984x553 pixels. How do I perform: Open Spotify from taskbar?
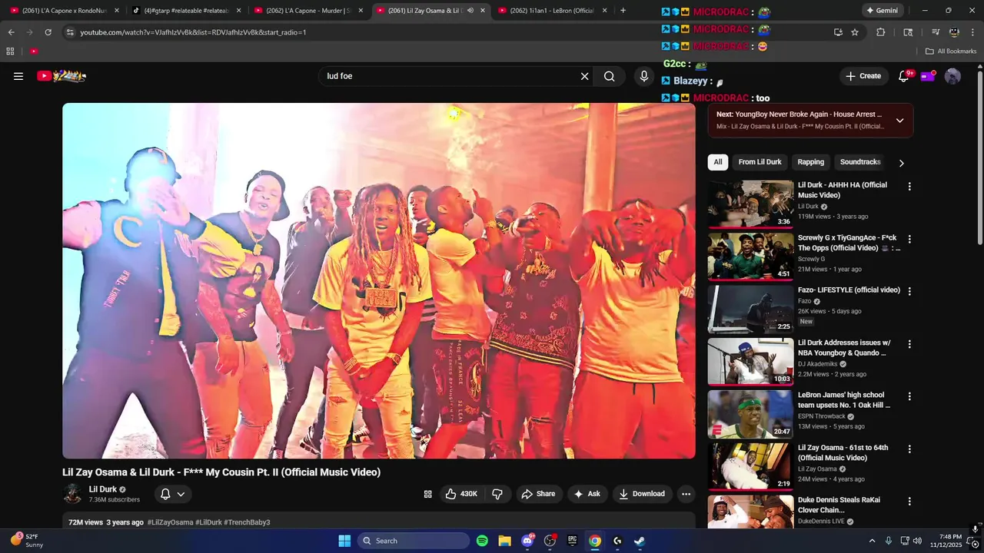tap(482, 541)
